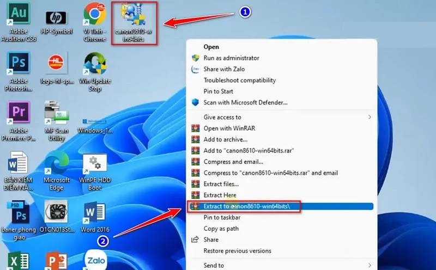This screenshot has width=436, height=270.
Task: Launch Adobe Premiere Pro shortcut
Action: click(19, 121)
